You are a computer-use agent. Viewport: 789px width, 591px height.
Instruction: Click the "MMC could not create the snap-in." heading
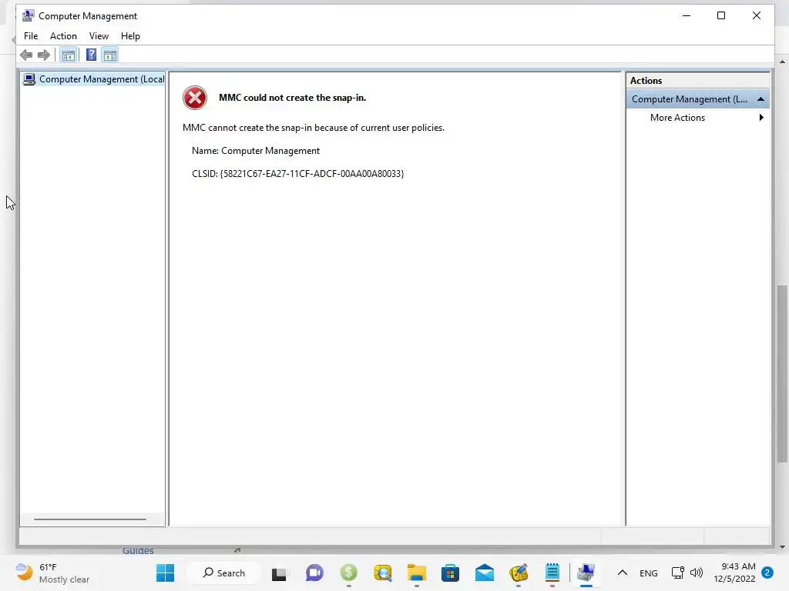pyautogui.click(x=292, y=98)
